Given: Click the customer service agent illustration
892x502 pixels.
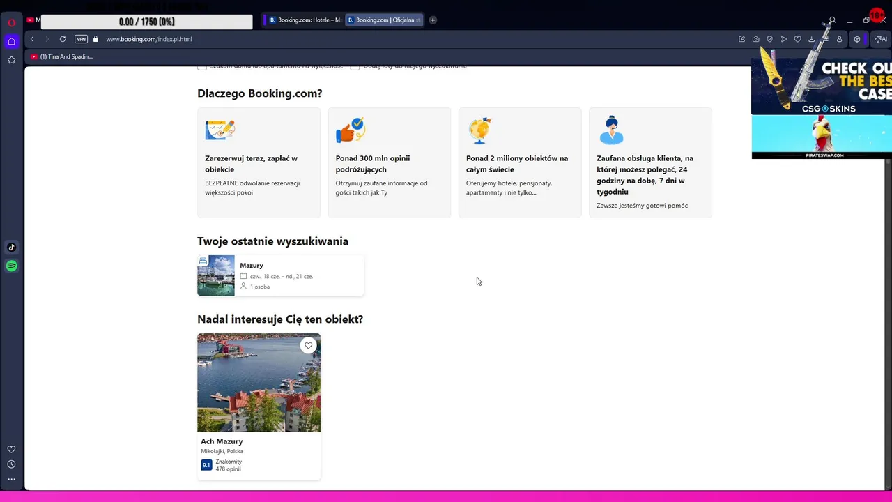Looking at the screenshot, I should pyautogui.click(x=611, y=130).
